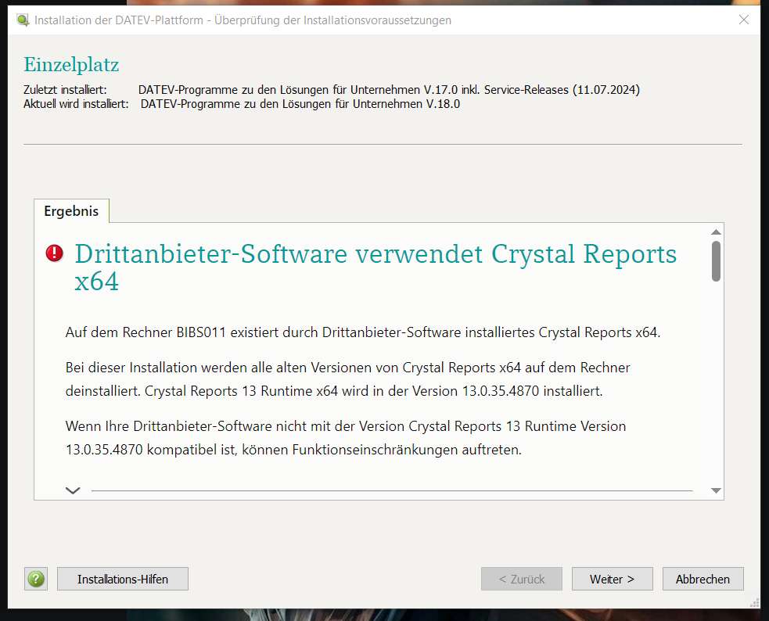769x621 pixels.
Task: Click the sentence mentioning Rechner BIBS011
Action: point(363,332)
